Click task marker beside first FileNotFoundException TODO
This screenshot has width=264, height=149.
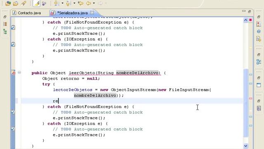[x=13, y=28]
